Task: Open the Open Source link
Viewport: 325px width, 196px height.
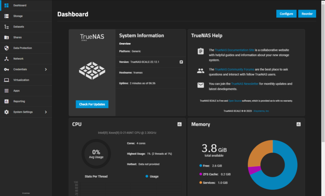Action: click(235, 101)
